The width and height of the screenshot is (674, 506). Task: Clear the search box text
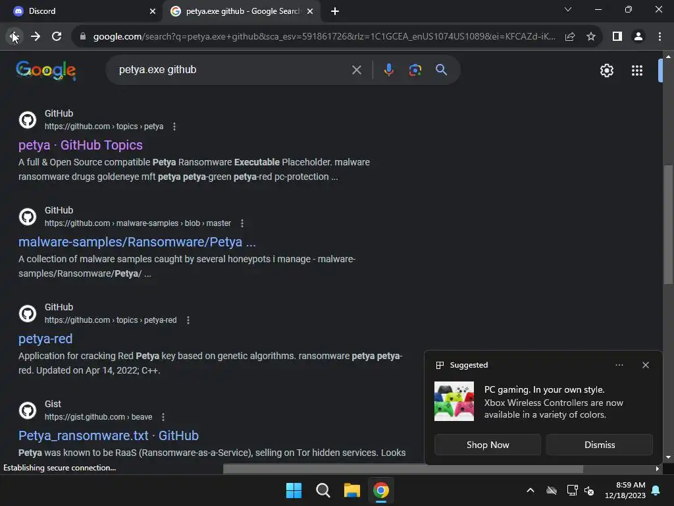[356, 70]
